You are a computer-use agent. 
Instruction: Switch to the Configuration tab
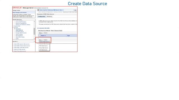tap(42, 17)
